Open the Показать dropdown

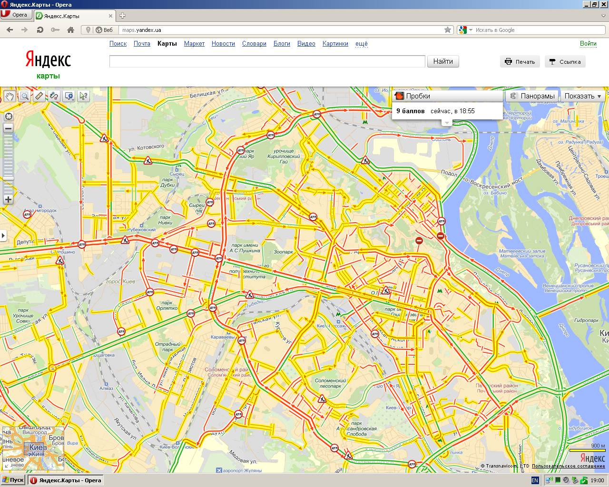[583, 96]
